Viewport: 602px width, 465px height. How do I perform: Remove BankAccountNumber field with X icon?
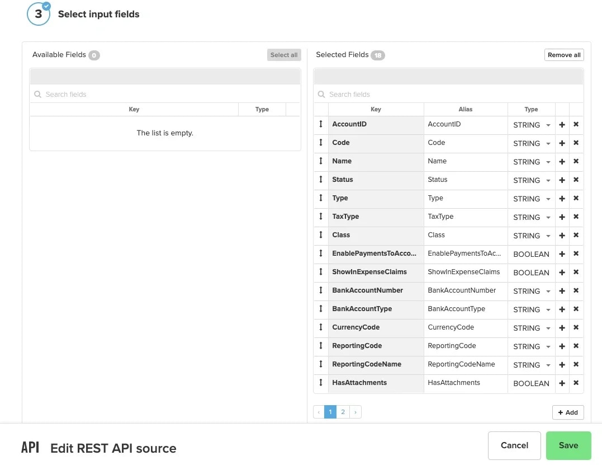(576, 290)
